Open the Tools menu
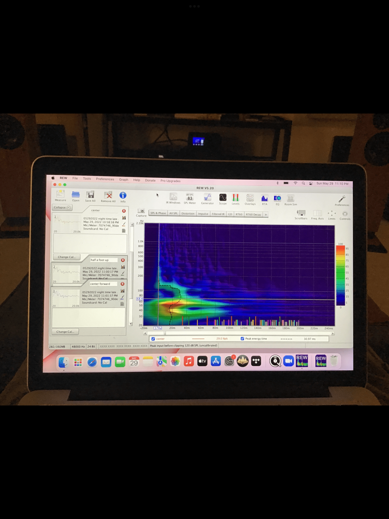 point(87,178)
